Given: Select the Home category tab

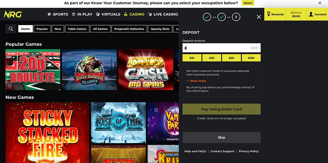Looking at the screenshot, I should [x=26, y=29].
